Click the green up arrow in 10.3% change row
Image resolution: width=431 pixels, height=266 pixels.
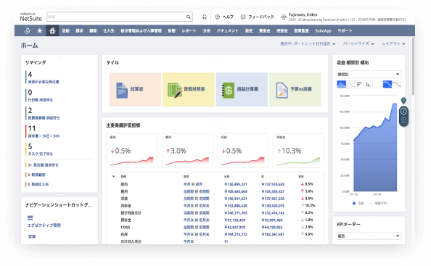(x=303, y=206)
